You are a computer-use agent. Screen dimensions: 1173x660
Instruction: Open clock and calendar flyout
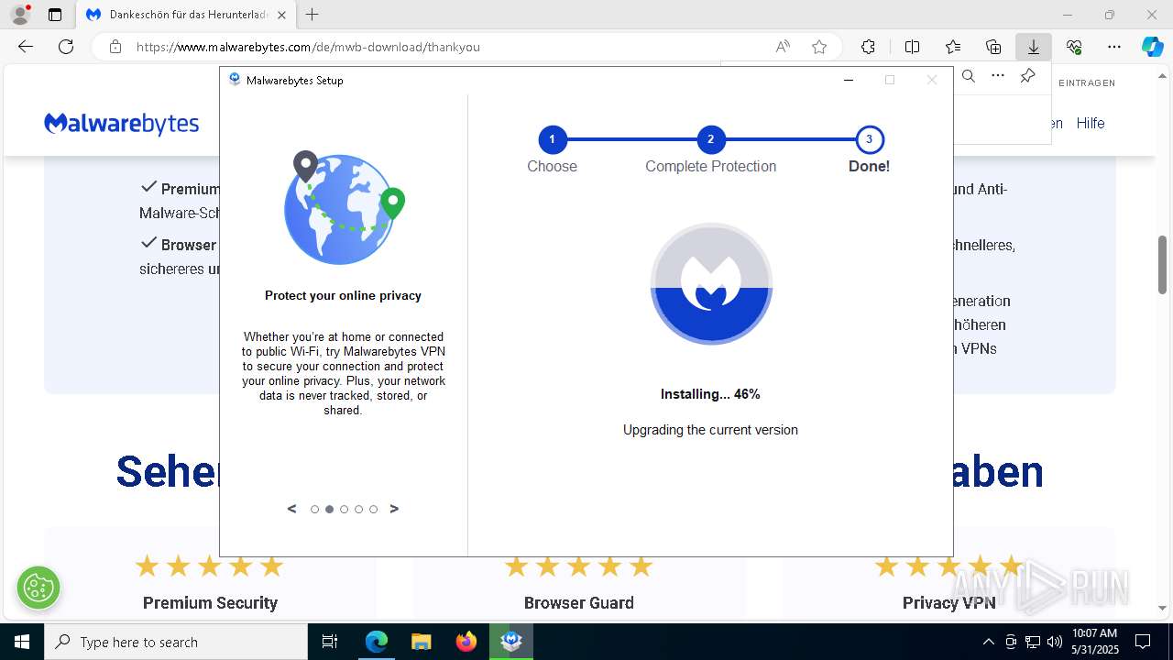coord(1094,642)
